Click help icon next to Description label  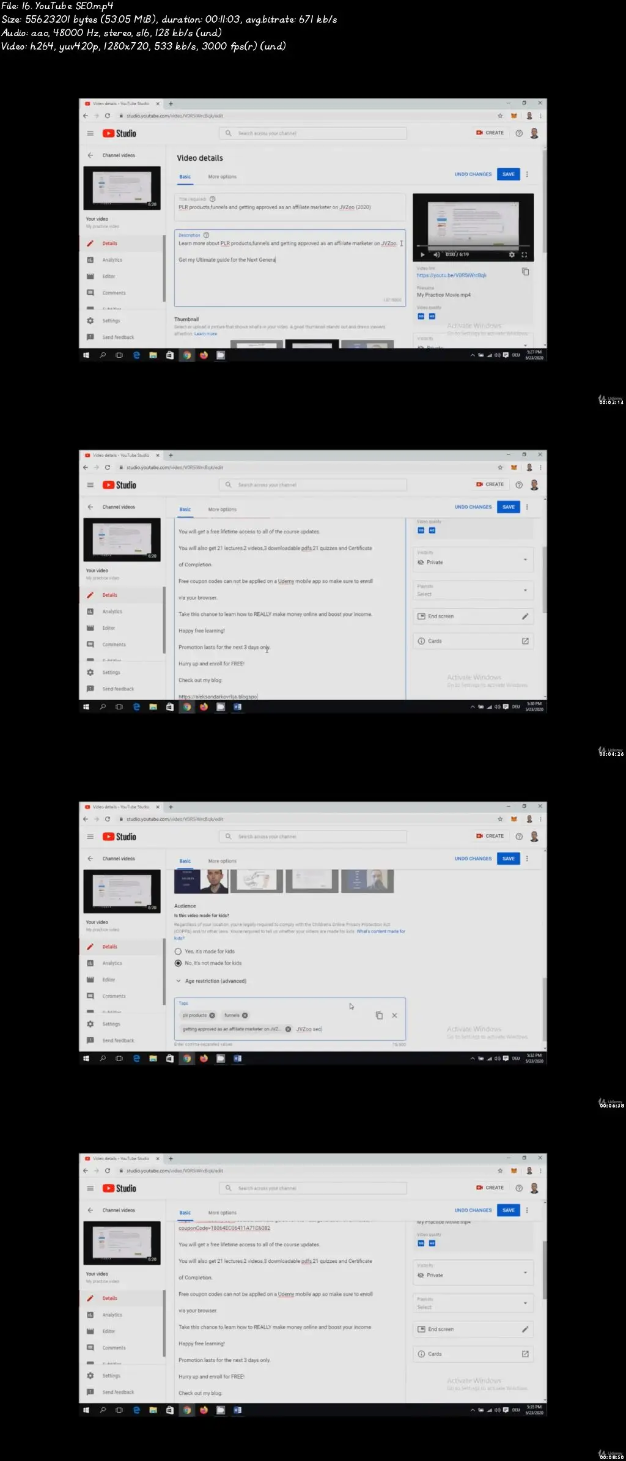pyautogui.click(x=206, y=235)
